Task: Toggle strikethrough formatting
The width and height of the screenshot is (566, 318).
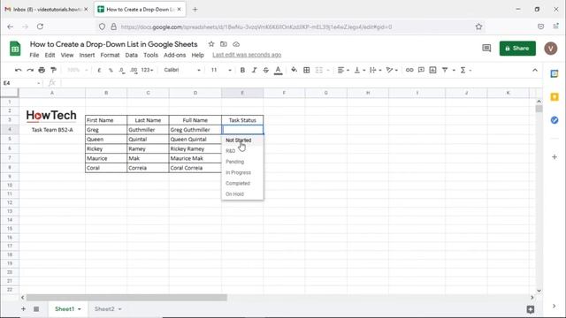Action: click(x=265, y=70)
